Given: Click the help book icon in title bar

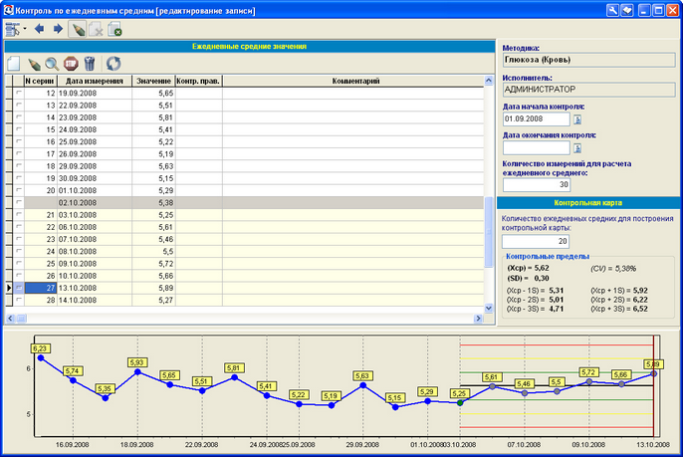Looking at the screenshot, I should point(627,10).
